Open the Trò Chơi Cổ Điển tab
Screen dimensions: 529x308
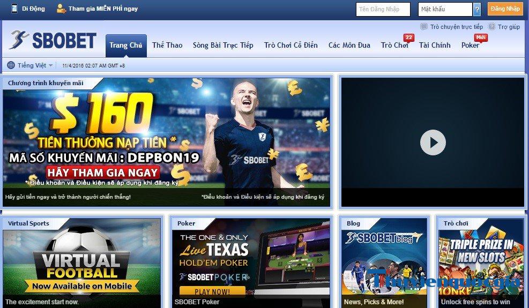pos(291,45)
